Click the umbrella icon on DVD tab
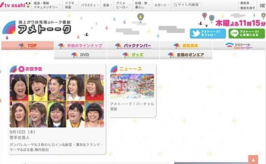The width and height of the screenshot is (266, 164). (x=74, y=55)
